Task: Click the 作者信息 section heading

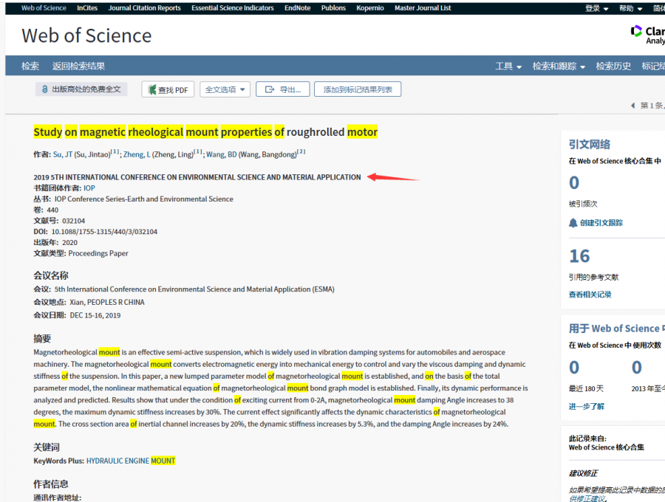Action: (51, 484)
